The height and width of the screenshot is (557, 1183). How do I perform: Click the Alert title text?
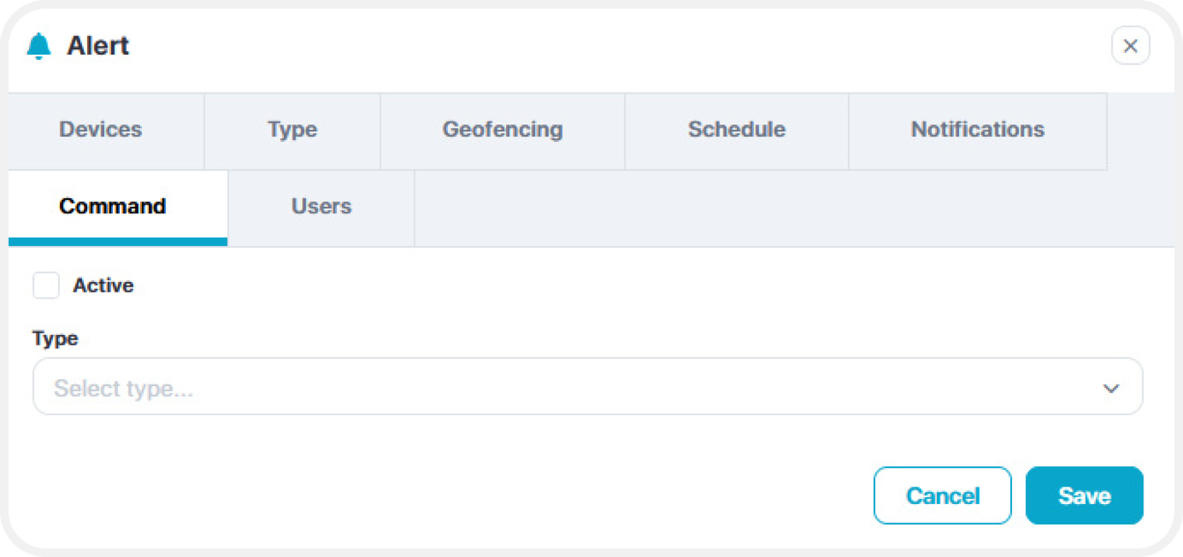(98, 46)
